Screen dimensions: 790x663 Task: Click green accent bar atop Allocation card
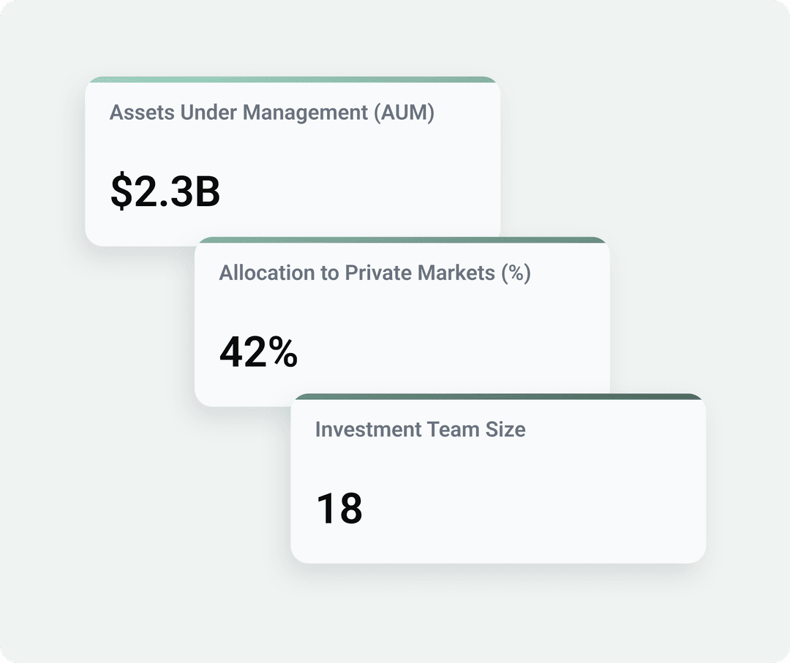pyautogui.click(x=402, y=240)
